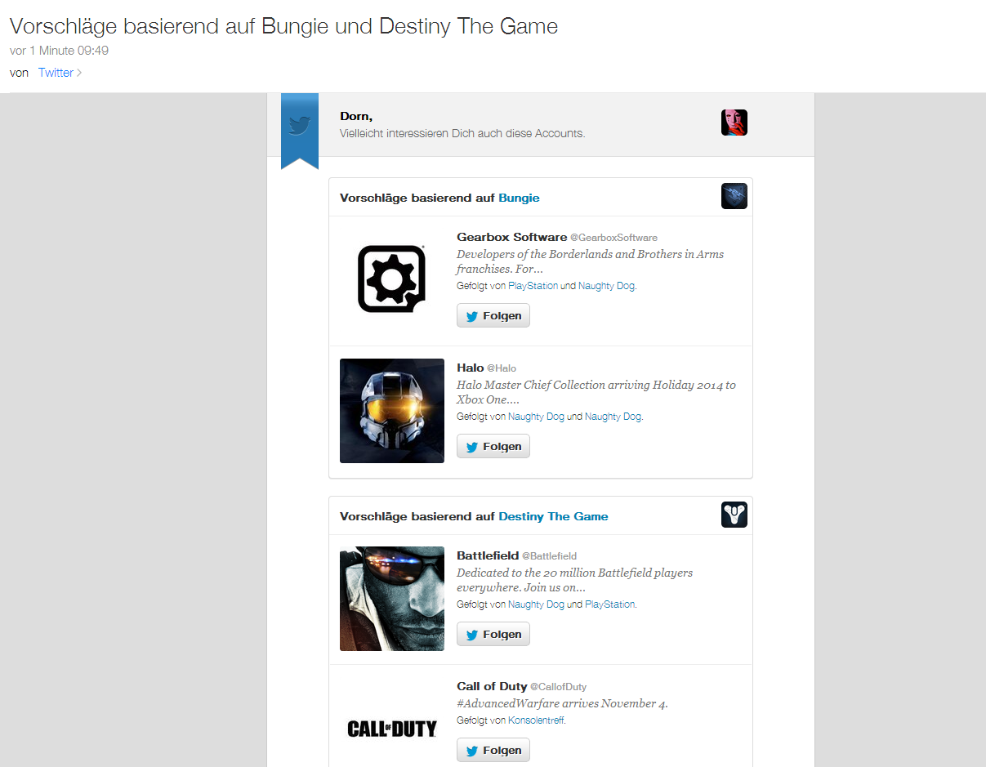
Task: Open the Battlefield profile picture
Action: click(x=392, y=599)
